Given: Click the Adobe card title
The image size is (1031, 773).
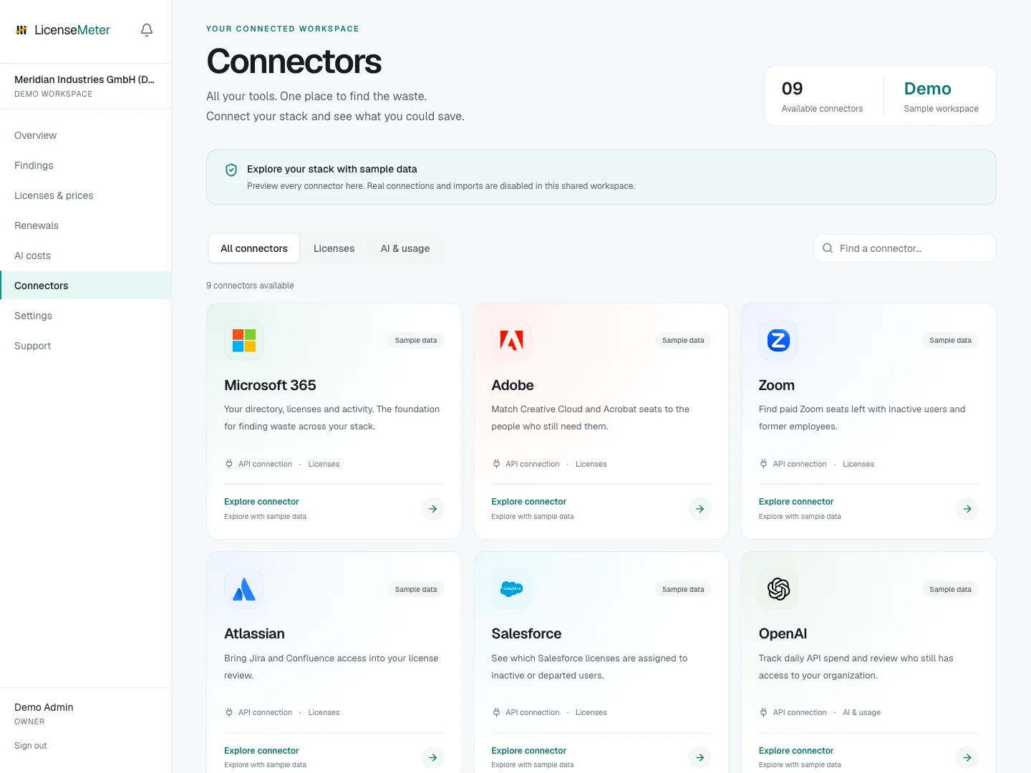Looking at the screenshot, I should (x=513, y=385).
